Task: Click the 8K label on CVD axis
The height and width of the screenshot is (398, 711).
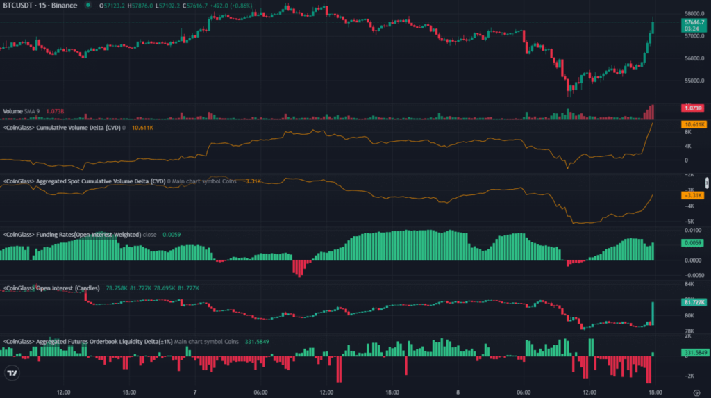Action: point(688,132)
